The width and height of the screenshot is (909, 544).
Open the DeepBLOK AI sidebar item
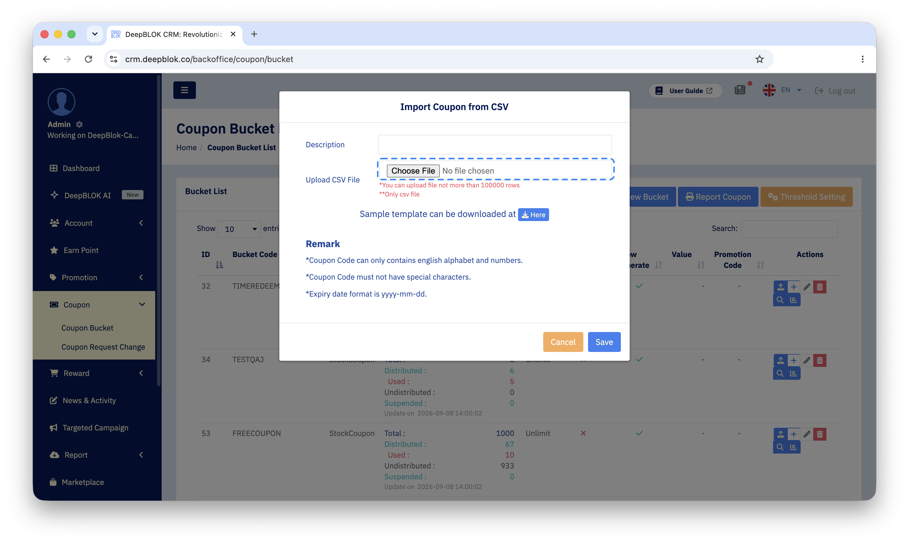point(87,195)
